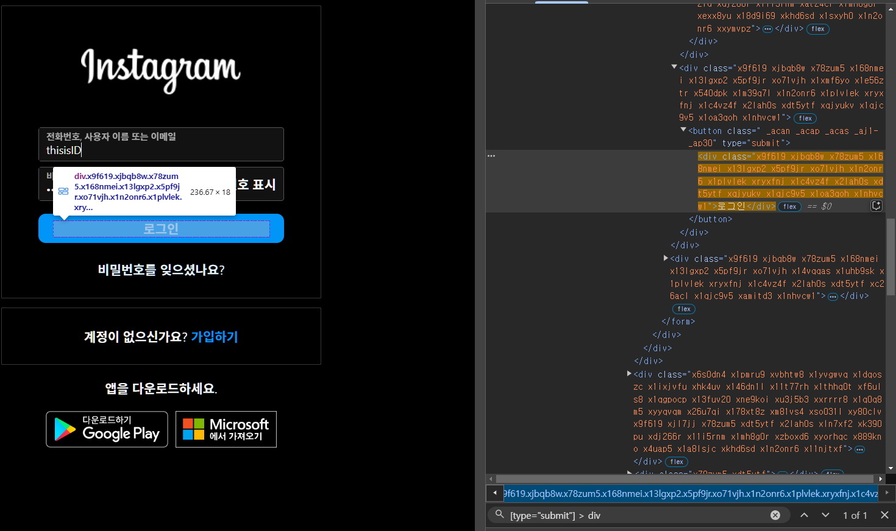896x531 pixels.
Task: Click flex badge on selected 로그인 div
Action: click(790, 206)
